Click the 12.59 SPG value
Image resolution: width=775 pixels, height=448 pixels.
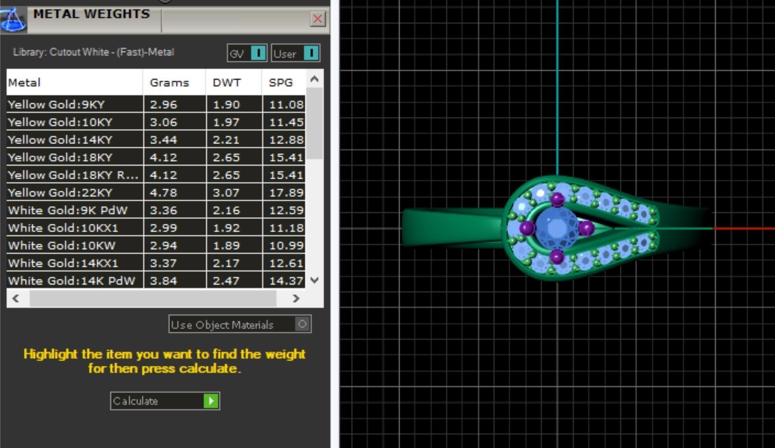[286, 210]
